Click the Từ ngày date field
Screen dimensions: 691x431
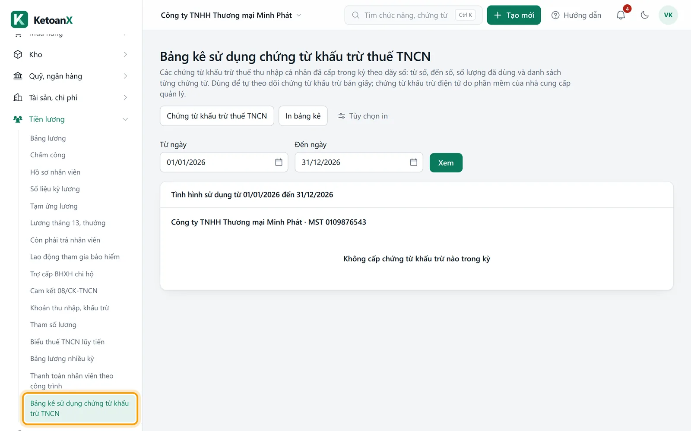click(224, 162)
